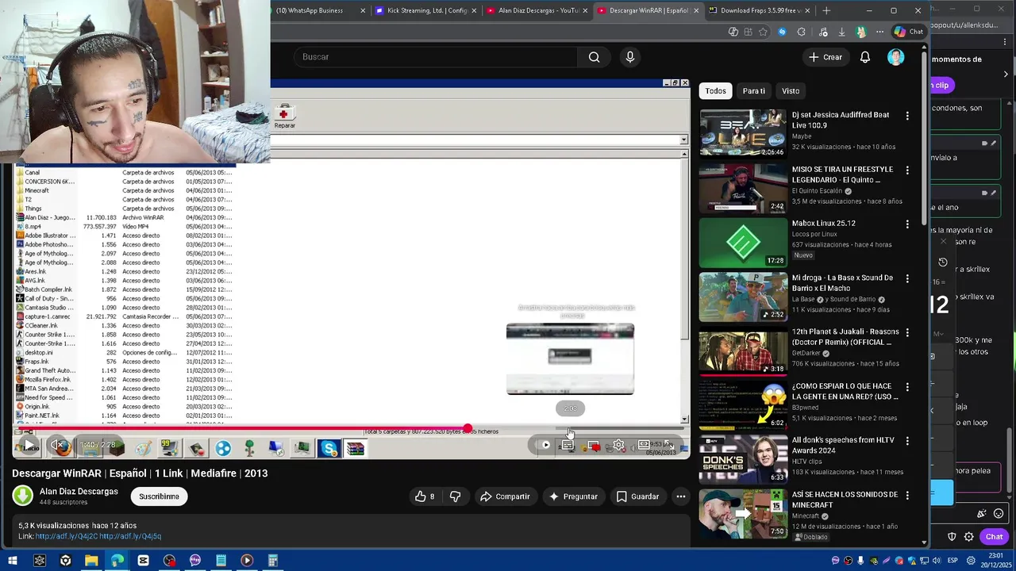Open Copilot Chat in Edge toolbar

(x=909, y=32)
